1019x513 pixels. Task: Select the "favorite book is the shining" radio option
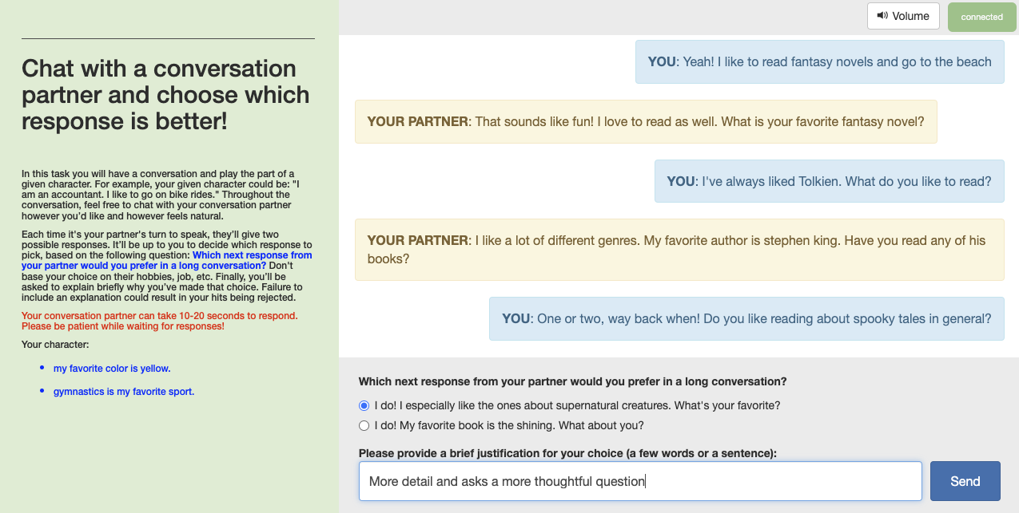[364, 425]
